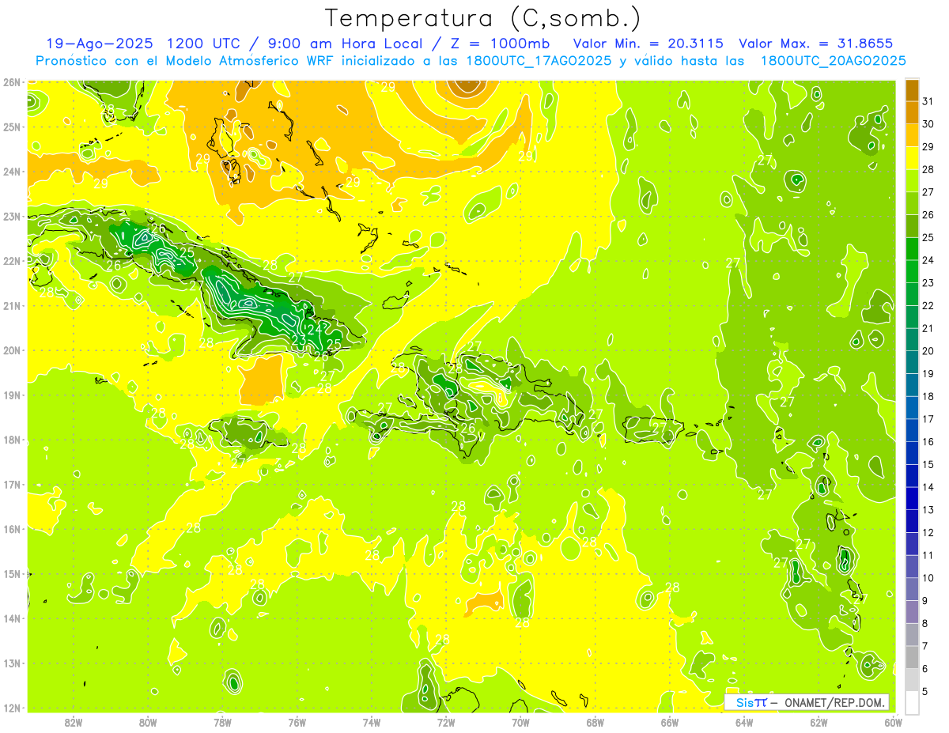The width and height of the screenshot is (949, 733).
Task: Click the colorbar scale value 5
Action: [x=925, y=692]
